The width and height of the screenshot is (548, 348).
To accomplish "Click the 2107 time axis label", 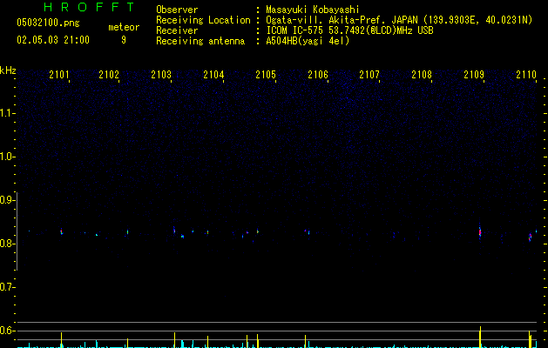I will 369,74.
